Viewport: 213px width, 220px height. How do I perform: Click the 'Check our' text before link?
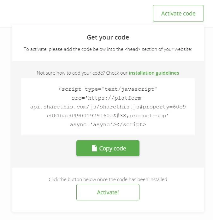117,73
